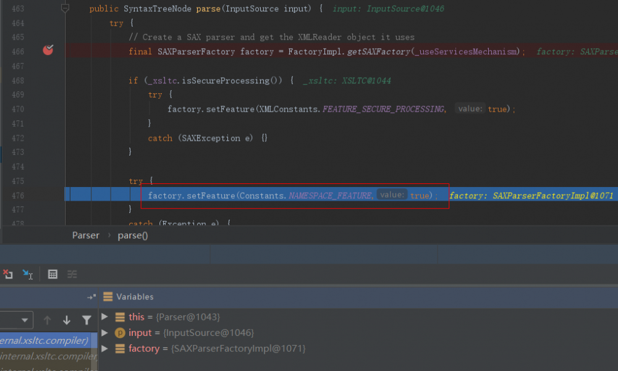Click the Evaluate Expression calculator icon
618x371 pixels.
(53, 274)
